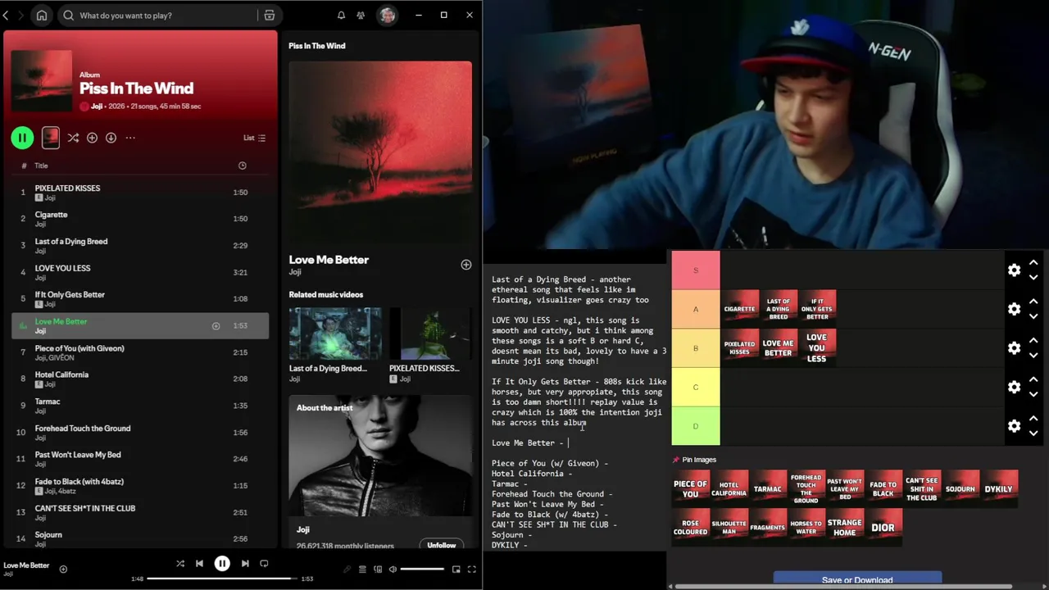
Task: Move tier D row up with arrow
Action: click(1033, 419)
